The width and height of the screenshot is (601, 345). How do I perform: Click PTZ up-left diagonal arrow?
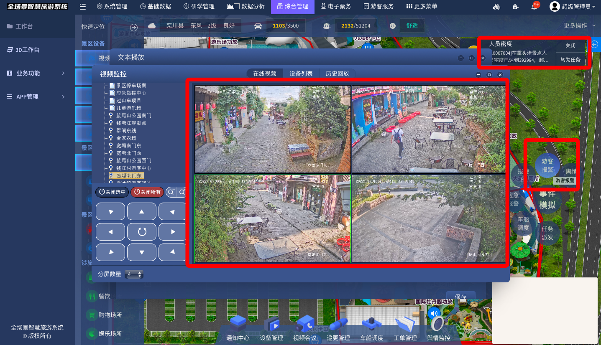[x=110, y=211]
